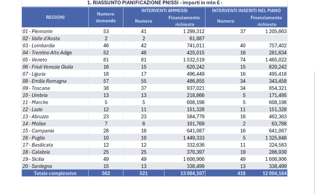Click the Numero domande column header
Image resolution: width=315 pixels, height=194 pixels.
pyautogui.click(x=106, y=17)
